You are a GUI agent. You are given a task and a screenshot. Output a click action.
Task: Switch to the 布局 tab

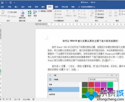[30, 7]
